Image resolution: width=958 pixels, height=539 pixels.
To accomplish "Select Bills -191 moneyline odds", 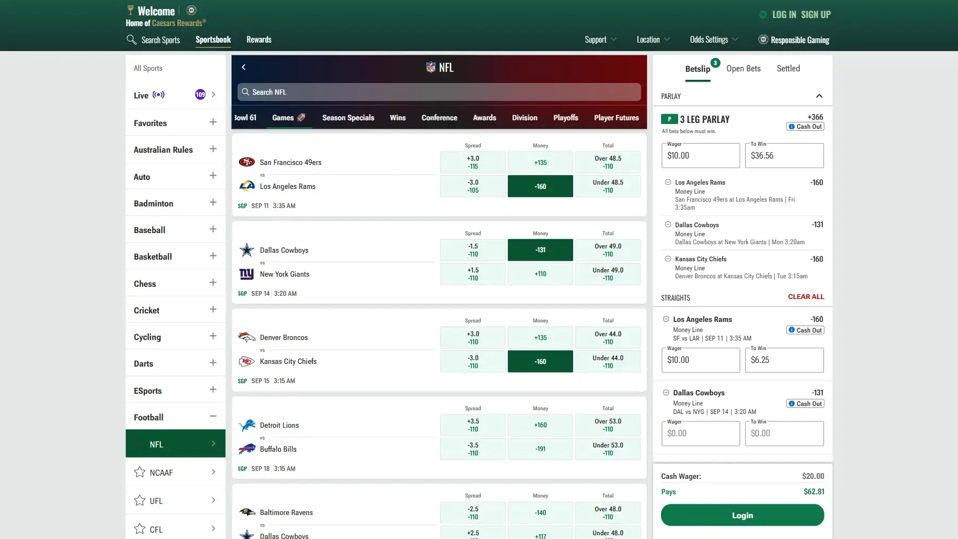I will 540,449.
